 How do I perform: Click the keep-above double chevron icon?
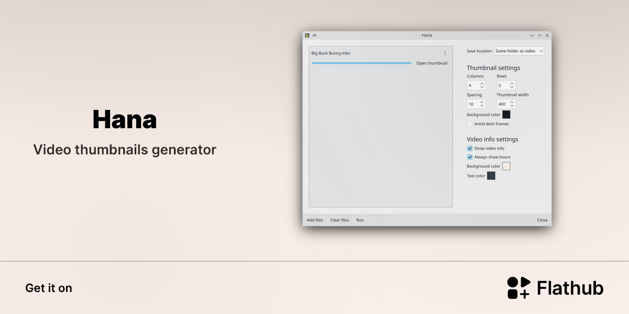[x=314, y=36]
